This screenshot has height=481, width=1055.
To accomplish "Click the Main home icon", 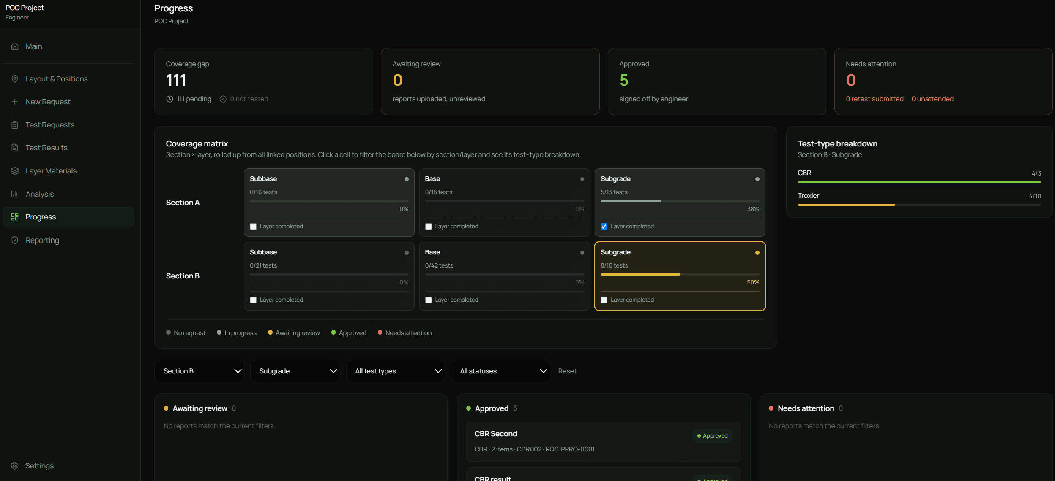I will 15,46.
